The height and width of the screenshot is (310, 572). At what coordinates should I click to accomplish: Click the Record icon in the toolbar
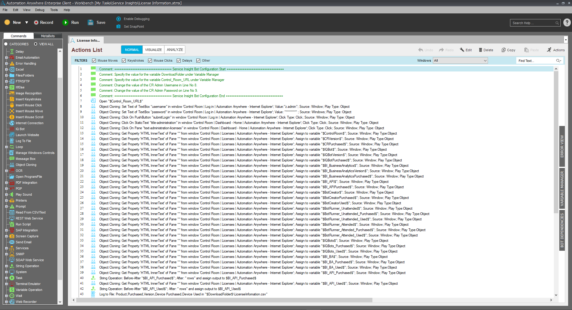coord(36,23)
